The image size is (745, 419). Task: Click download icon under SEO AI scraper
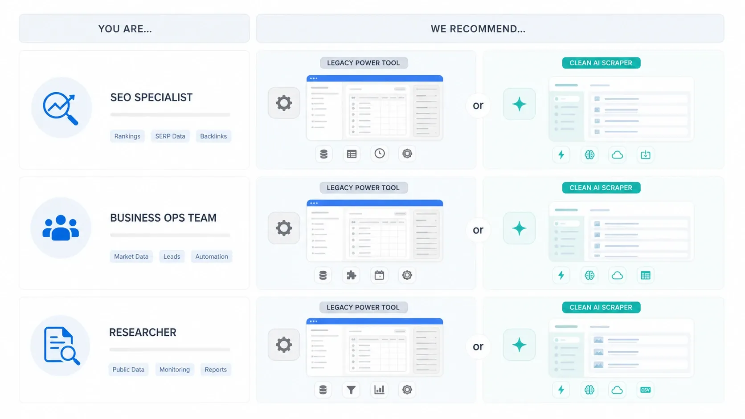pyautogui.click(x=646, y=155)
